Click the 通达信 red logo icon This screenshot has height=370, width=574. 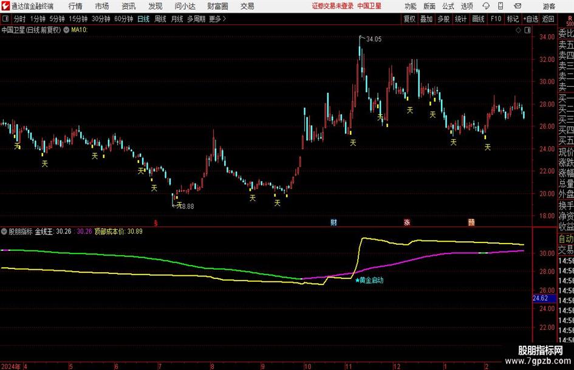[5, 6]
